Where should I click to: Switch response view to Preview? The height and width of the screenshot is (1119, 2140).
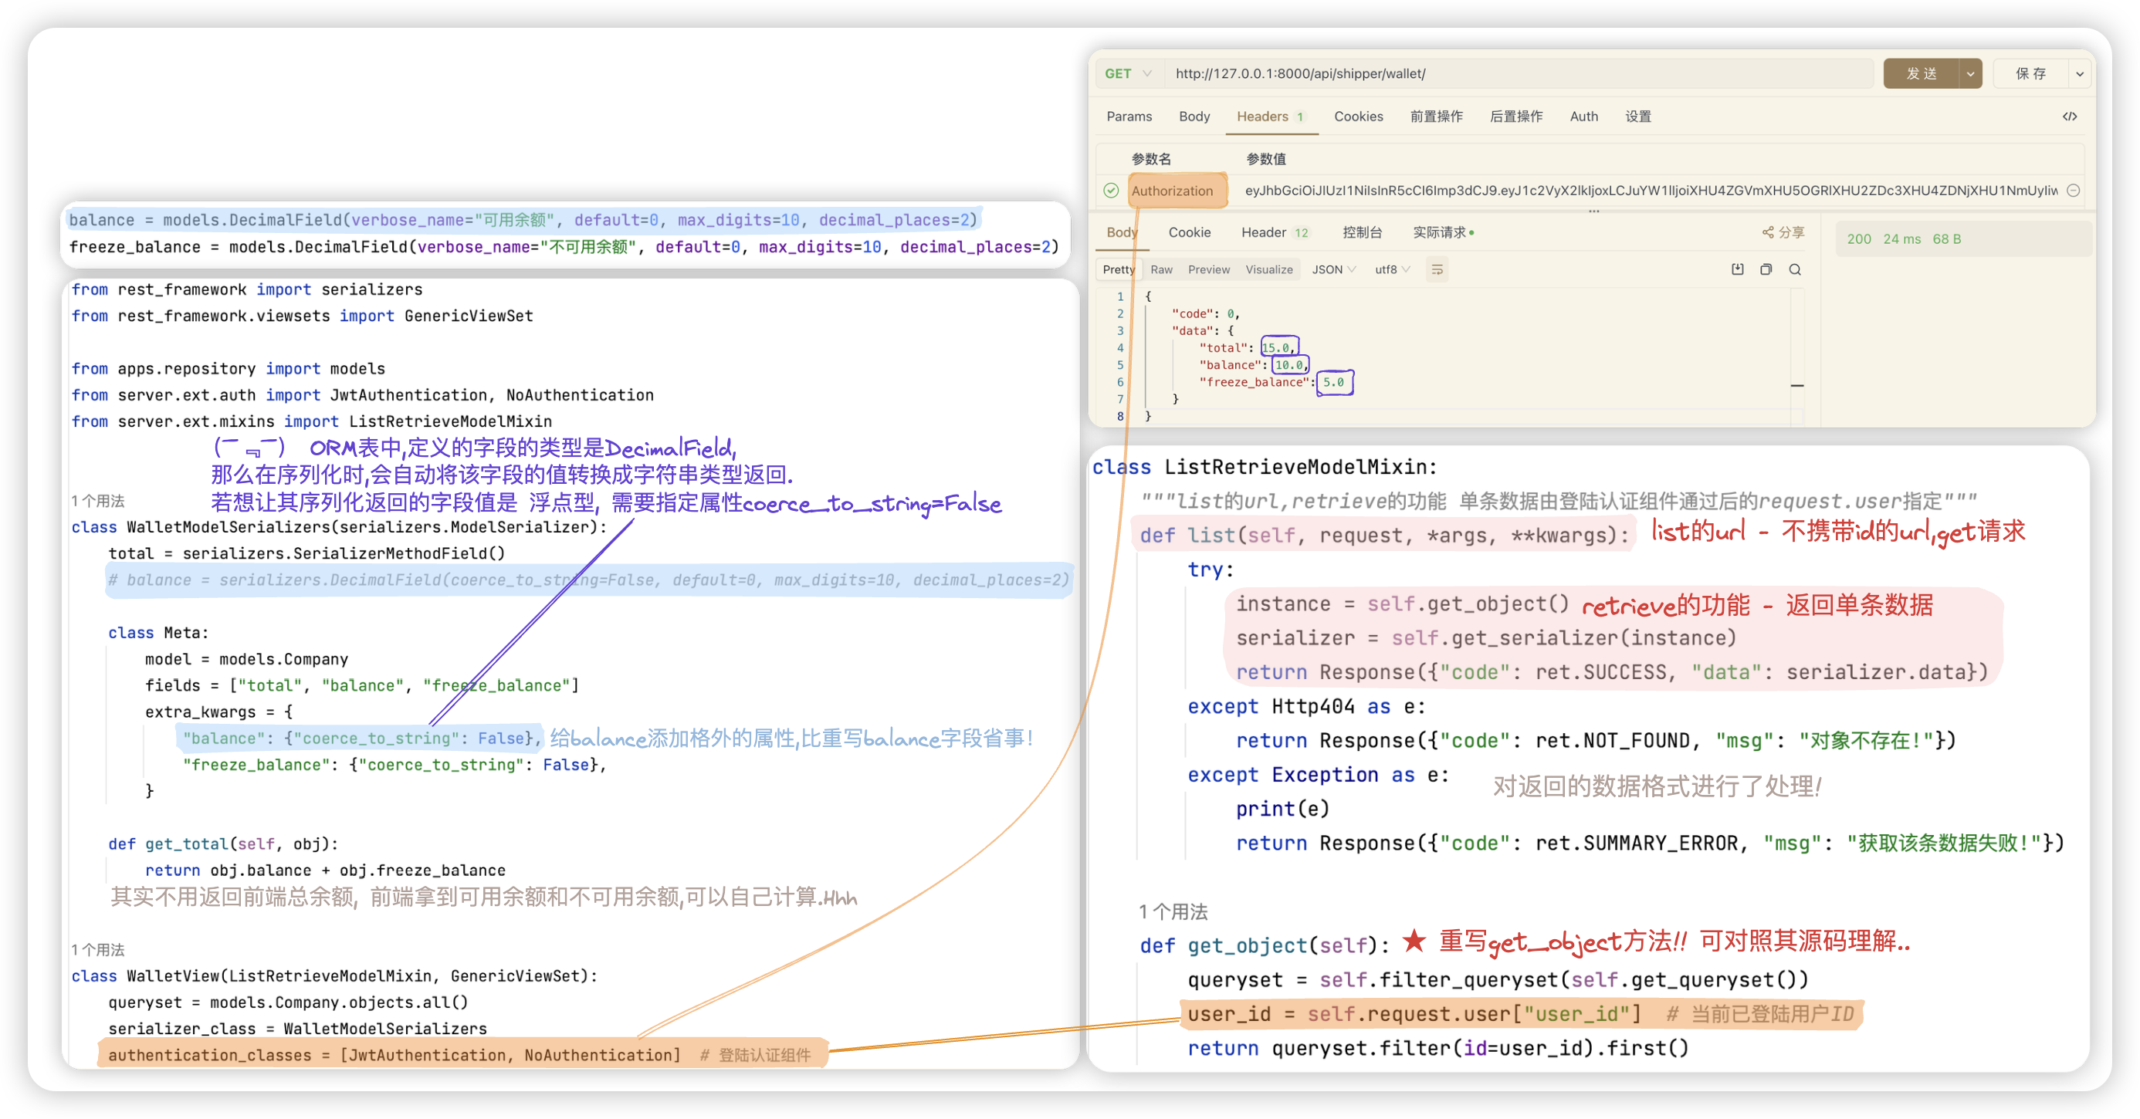coord(1208,269)
